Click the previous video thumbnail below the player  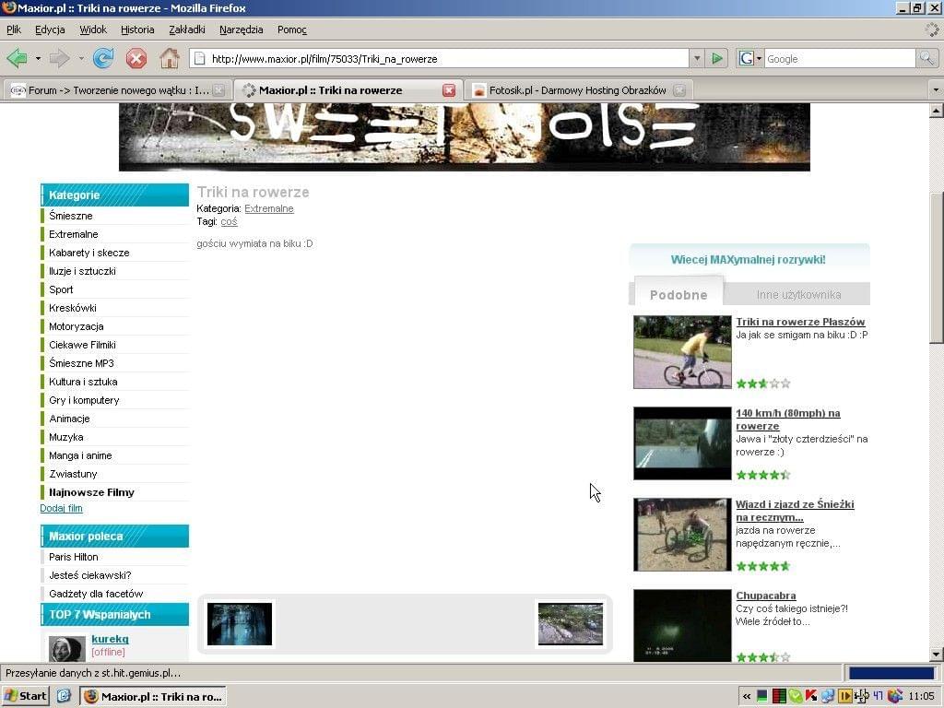pyautogui.click(x=240, y=624)
